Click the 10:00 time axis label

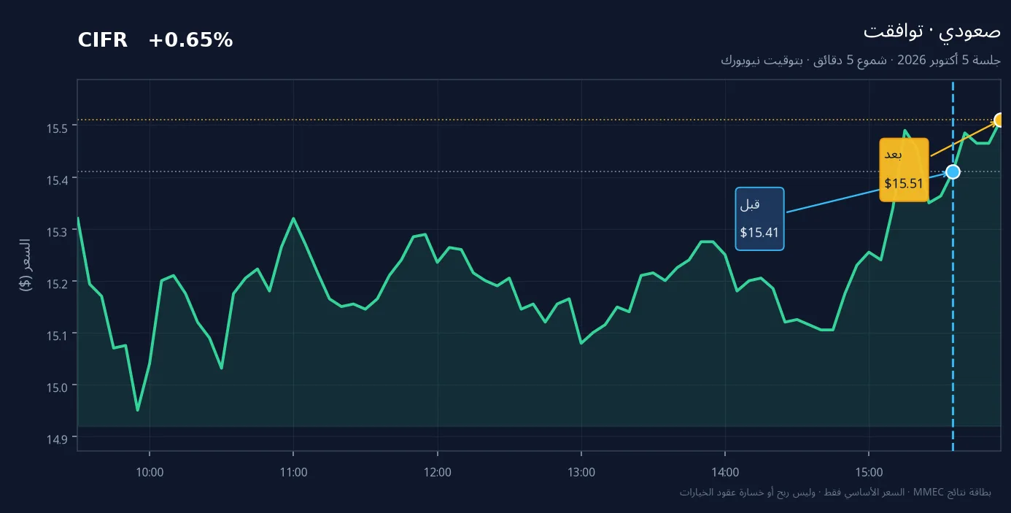tap(150, 472)
